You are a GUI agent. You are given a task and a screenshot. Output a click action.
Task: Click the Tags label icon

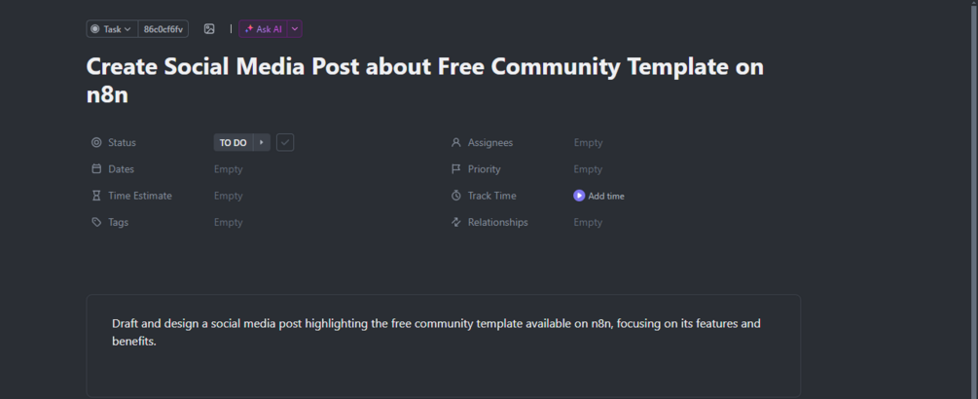(96, 222)
